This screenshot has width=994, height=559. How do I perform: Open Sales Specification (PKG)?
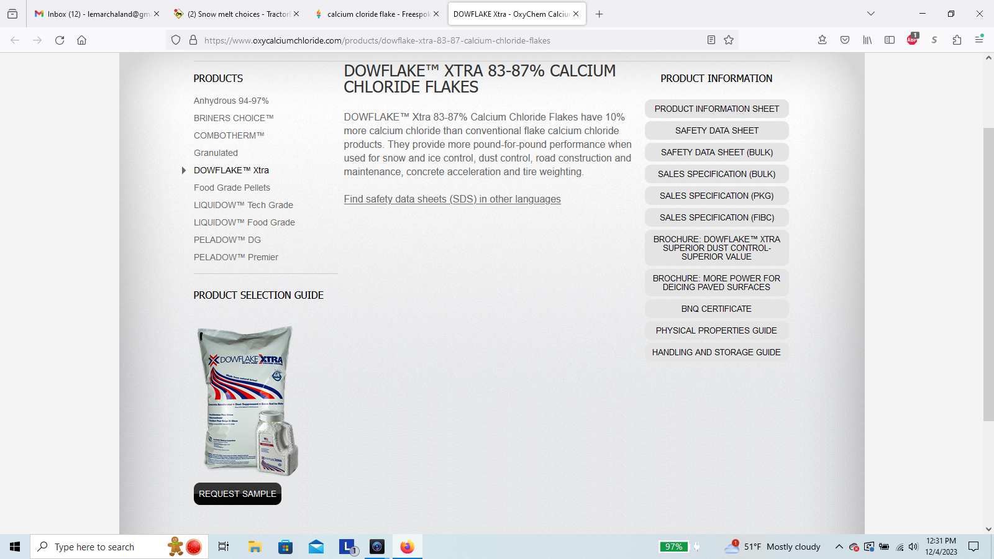point(717,196)
